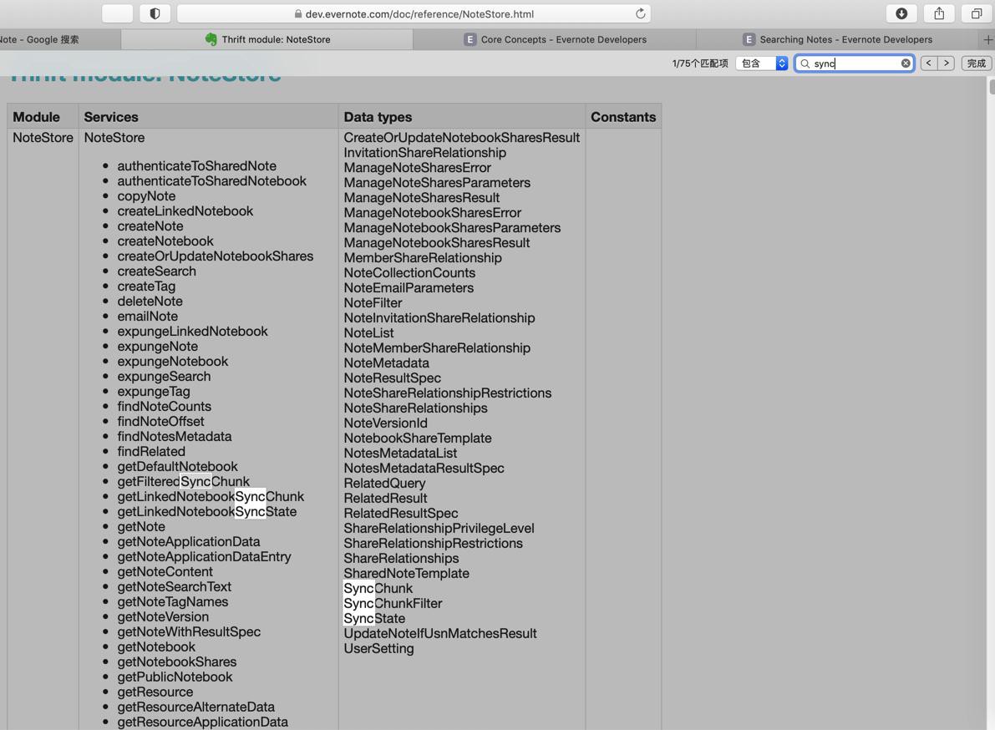
Task: Open the createNote link
Action: pyautogui.click(x=150, y=226)
